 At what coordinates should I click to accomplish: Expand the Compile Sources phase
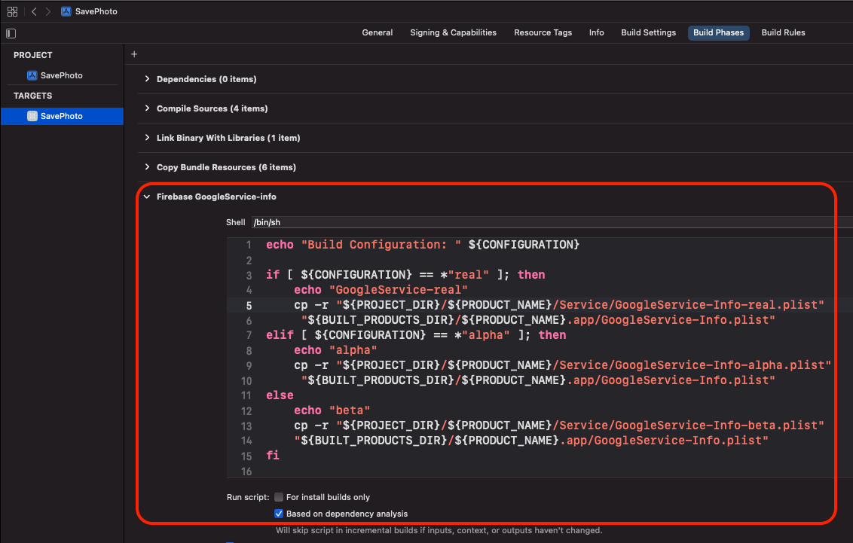147,108
